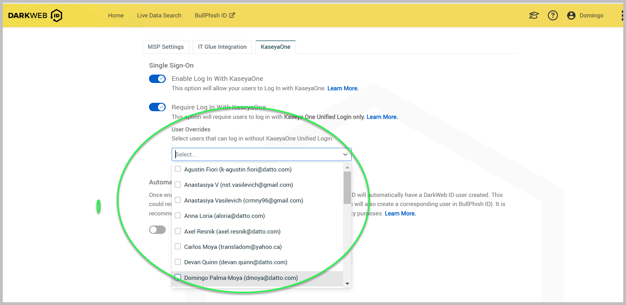The image size is (626, 305).
Task: Go to Live Data Search
Action: coord(159,15)
